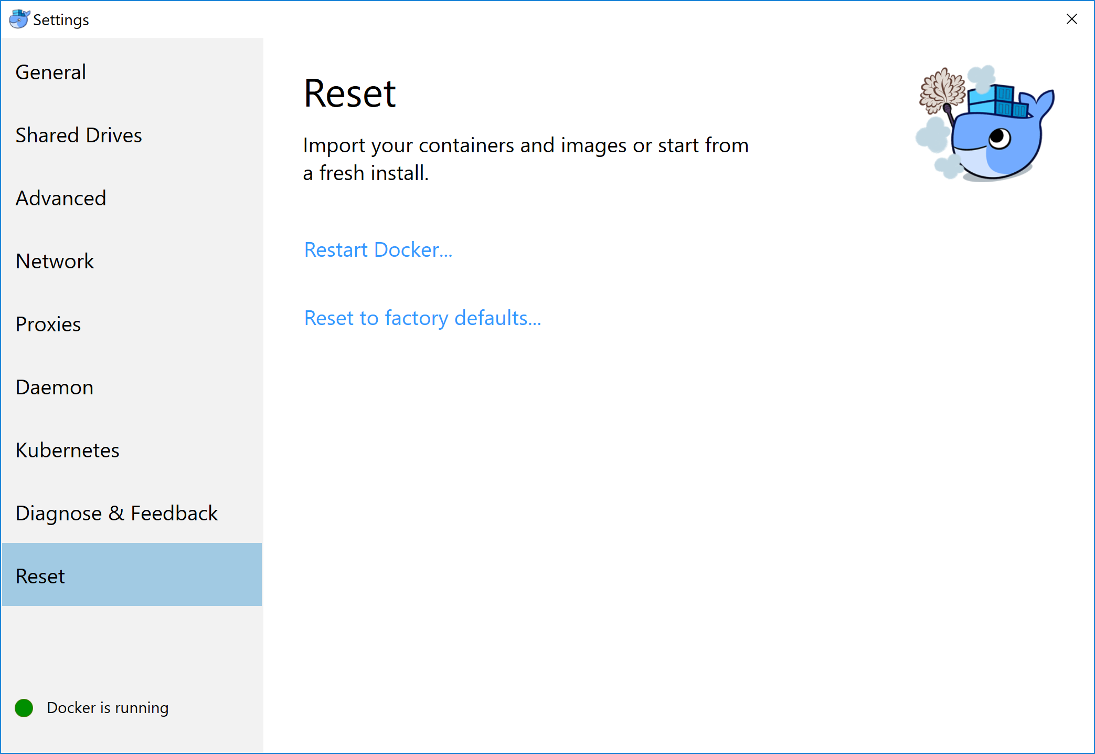Switch to Network settings
The image size is (1095, 754).
pos(55,261)
